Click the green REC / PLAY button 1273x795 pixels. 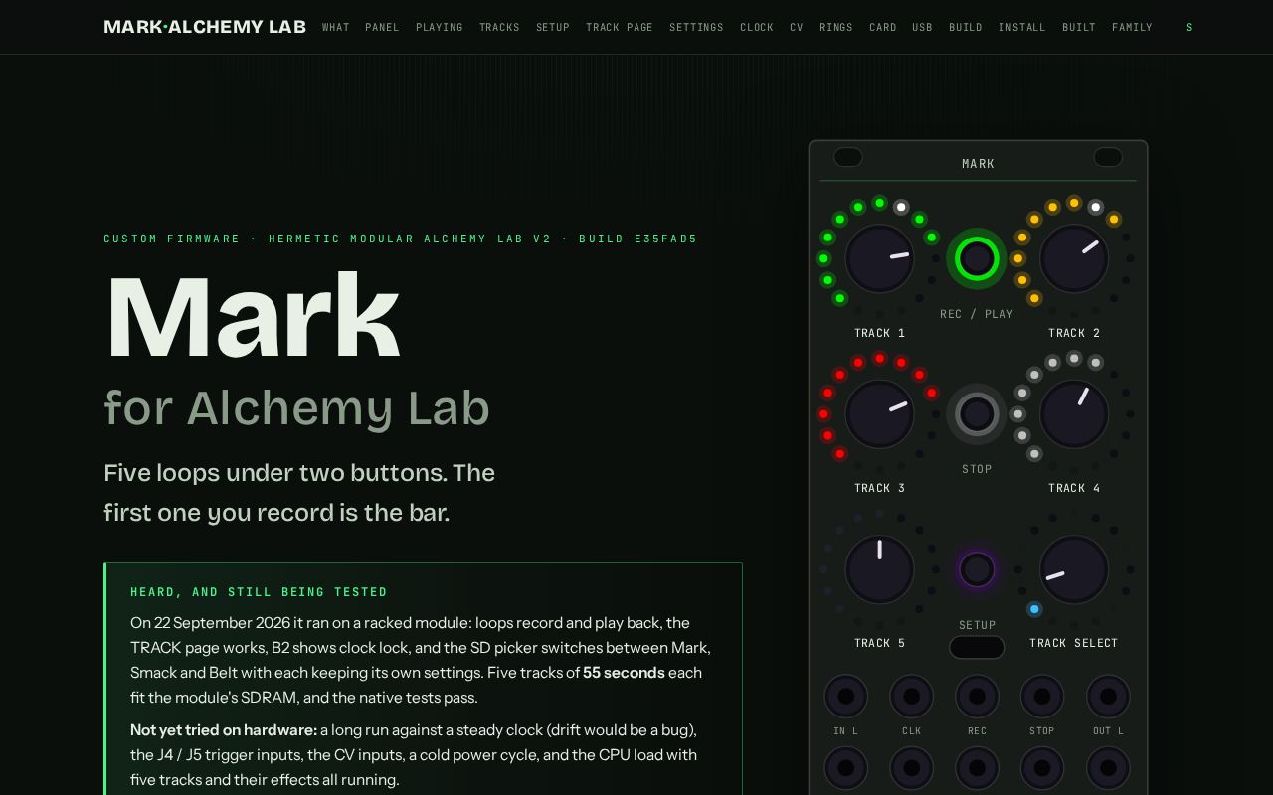(977, 258)
